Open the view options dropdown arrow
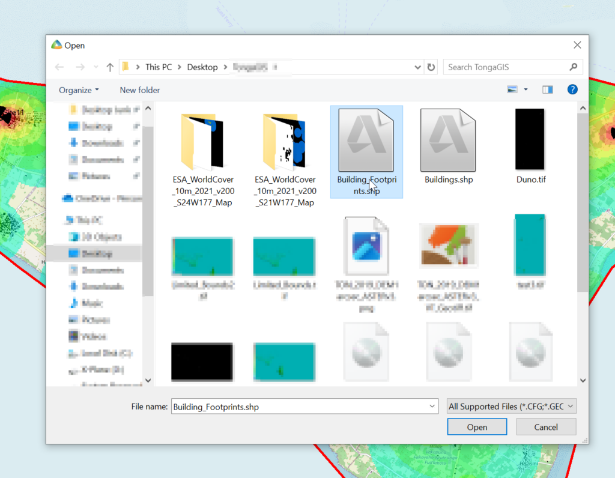615x478 pixels. [x=526, y=89]
